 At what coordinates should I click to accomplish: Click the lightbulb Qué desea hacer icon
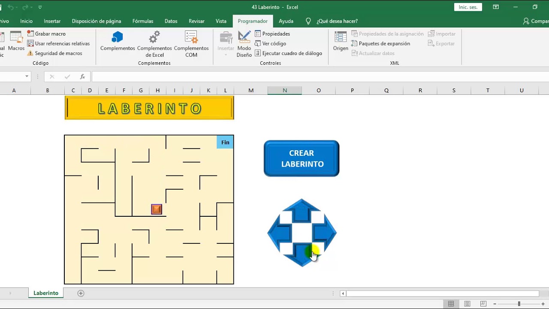[x=308, y=21]
